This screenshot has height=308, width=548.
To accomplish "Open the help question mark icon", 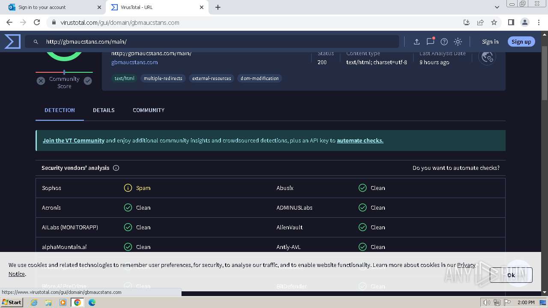I will 444,41.
